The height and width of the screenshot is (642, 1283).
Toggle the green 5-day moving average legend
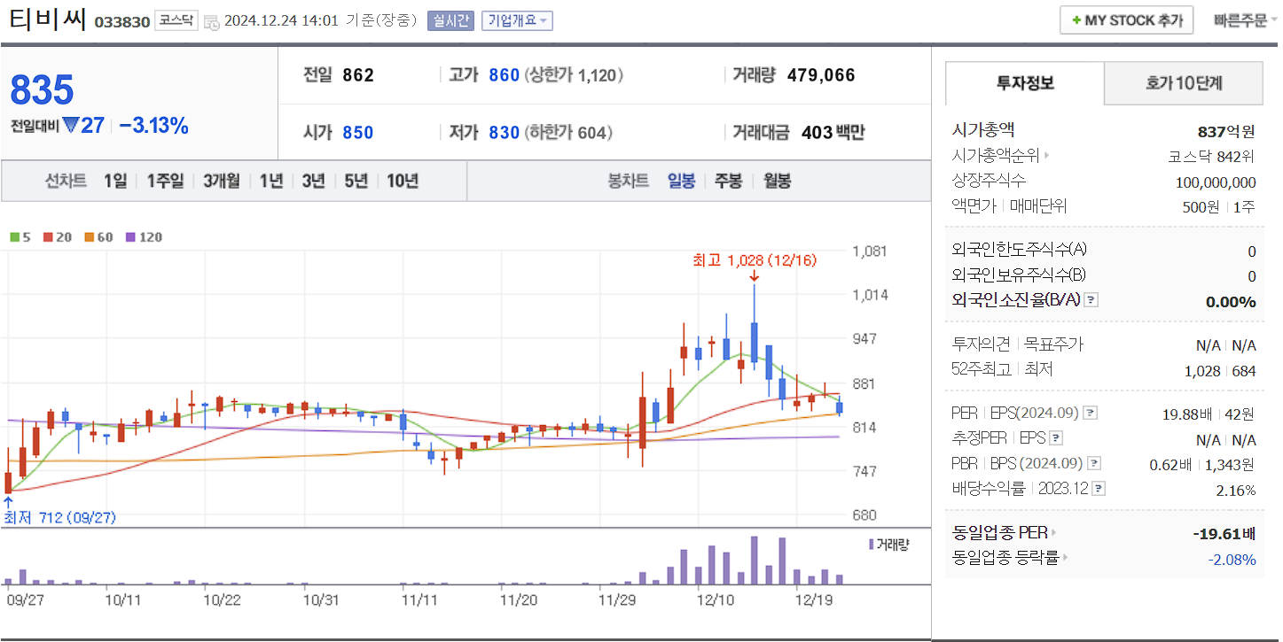pyautogui.click(x=13, y=236)
